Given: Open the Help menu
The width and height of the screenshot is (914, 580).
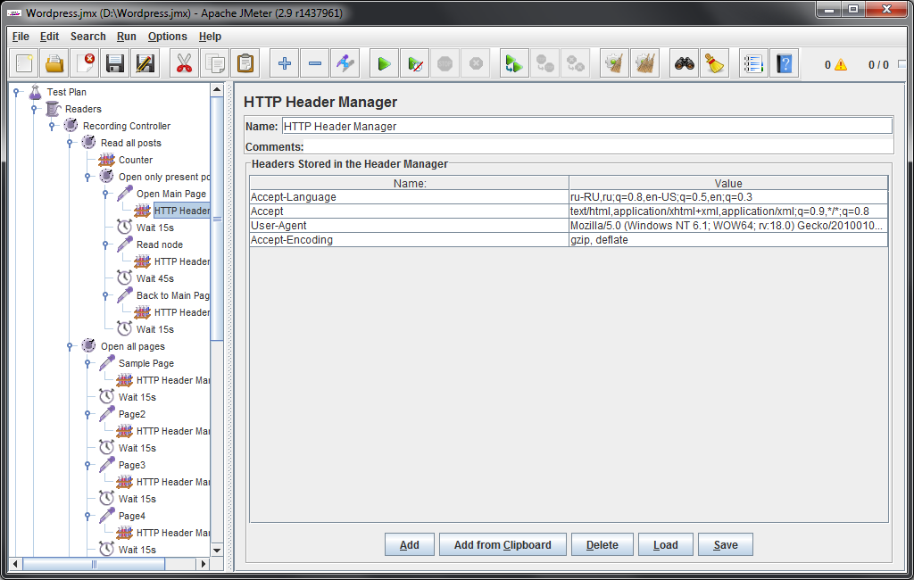Looking at the screenshot, I should click(x=210, y=37).
